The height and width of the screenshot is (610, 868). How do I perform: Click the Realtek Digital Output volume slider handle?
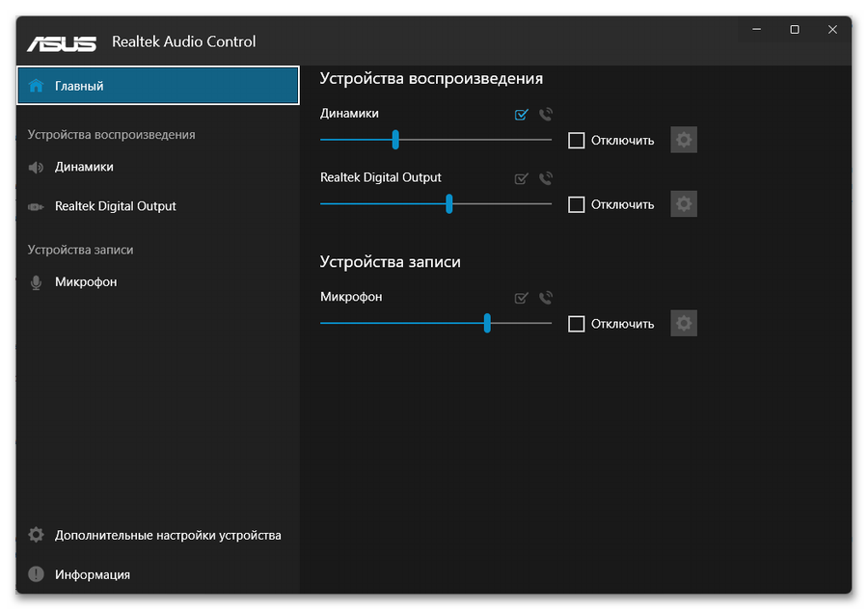click(448, 204)
